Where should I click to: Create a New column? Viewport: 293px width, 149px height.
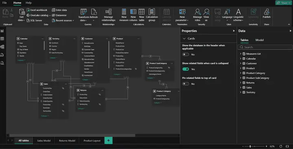[x=133, y=15]
